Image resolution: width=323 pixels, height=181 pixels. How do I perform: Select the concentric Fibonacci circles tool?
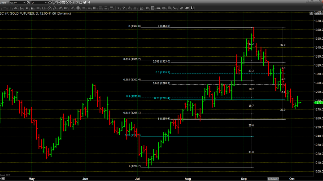coord(78,8)
